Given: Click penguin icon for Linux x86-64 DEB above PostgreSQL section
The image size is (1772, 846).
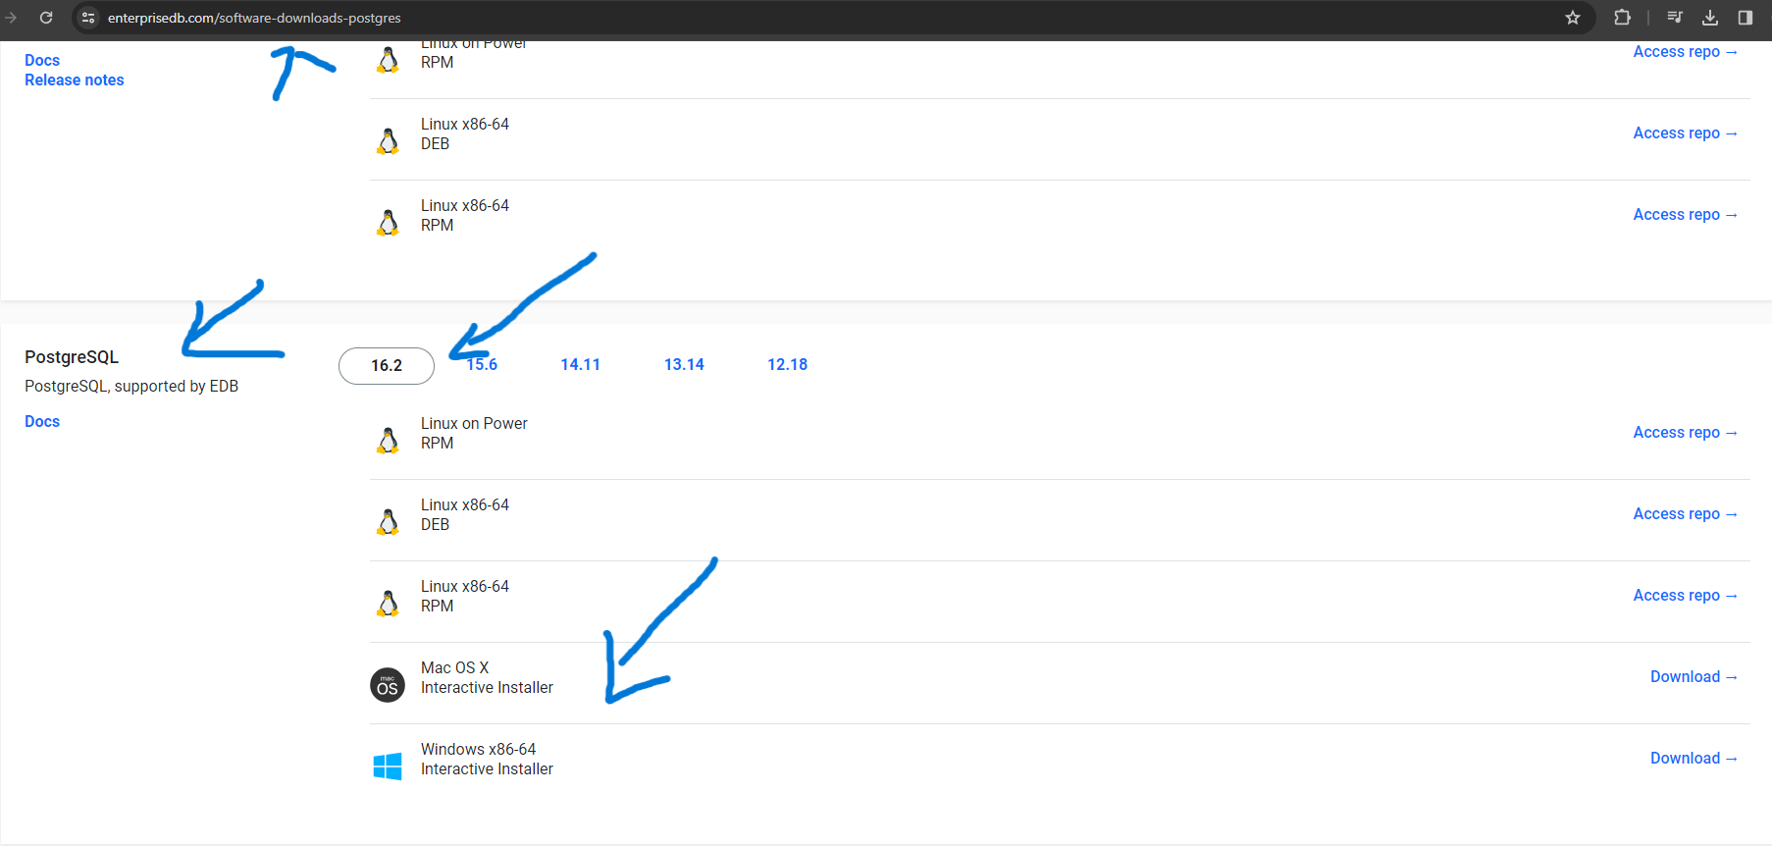Looking at the screenshot, I should [x=388, y=140].
